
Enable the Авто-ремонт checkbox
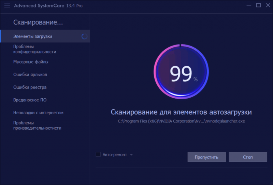[x=98, y=155]
